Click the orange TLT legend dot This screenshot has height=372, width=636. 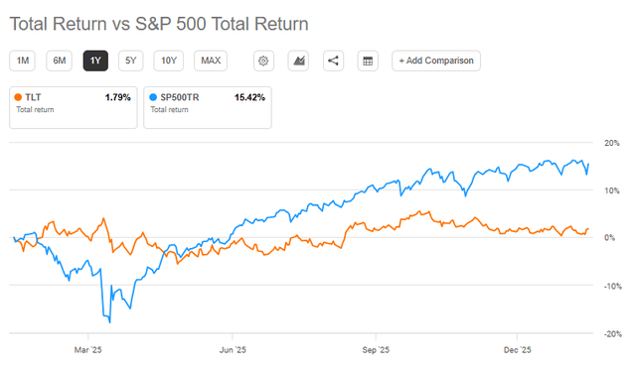[x=18, y=97]
